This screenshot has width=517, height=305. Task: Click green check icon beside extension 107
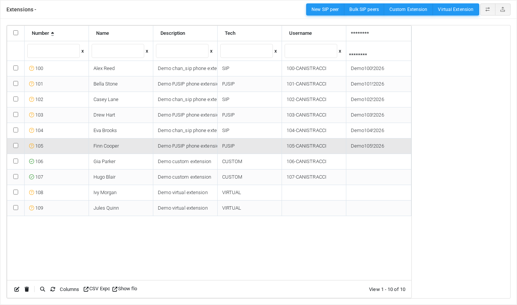pos(31,177)
